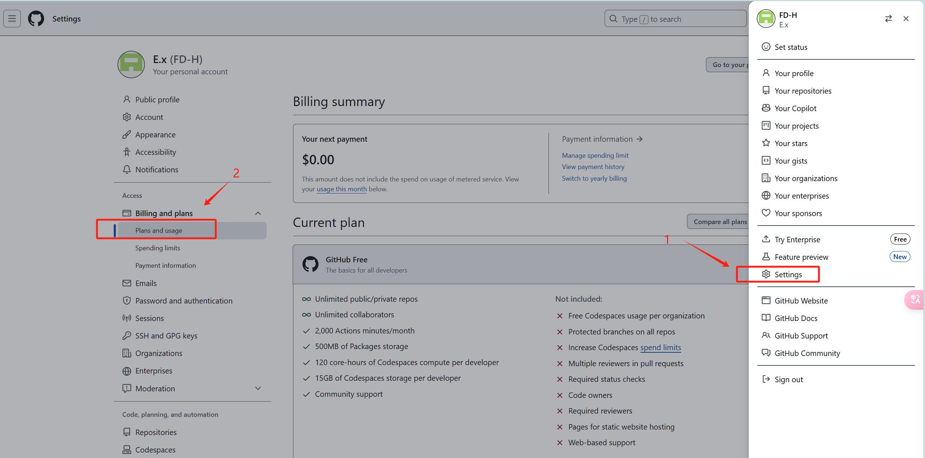Open Spending limits in the sidebar
925x458 pixels.
tap(157, 248)
